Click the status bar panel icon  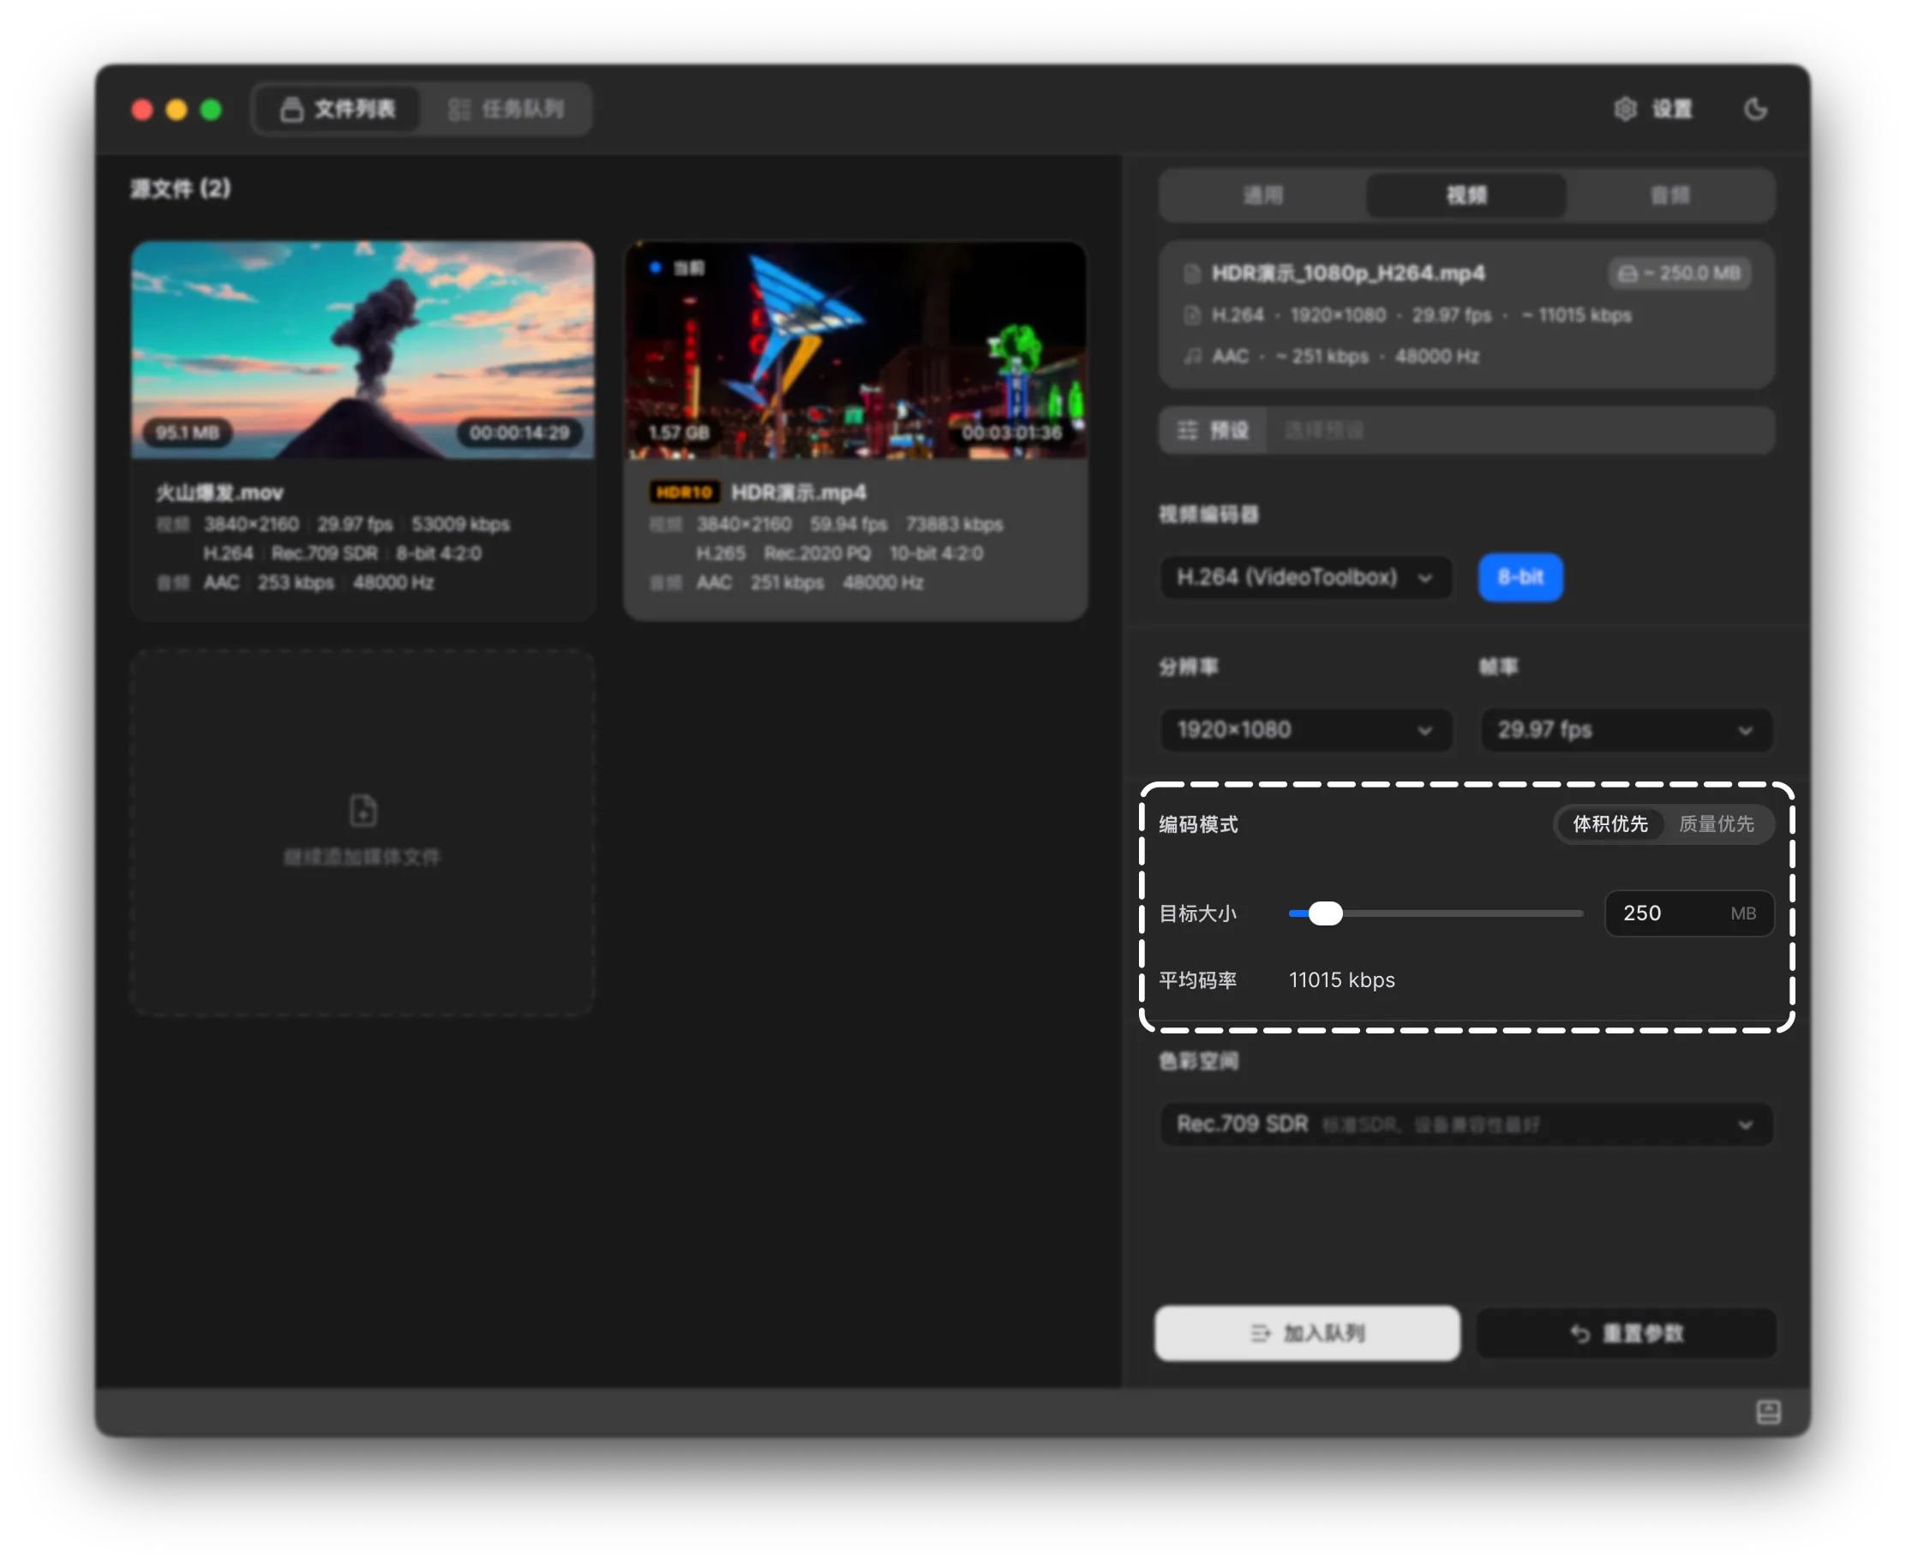click(1767, 1410)
